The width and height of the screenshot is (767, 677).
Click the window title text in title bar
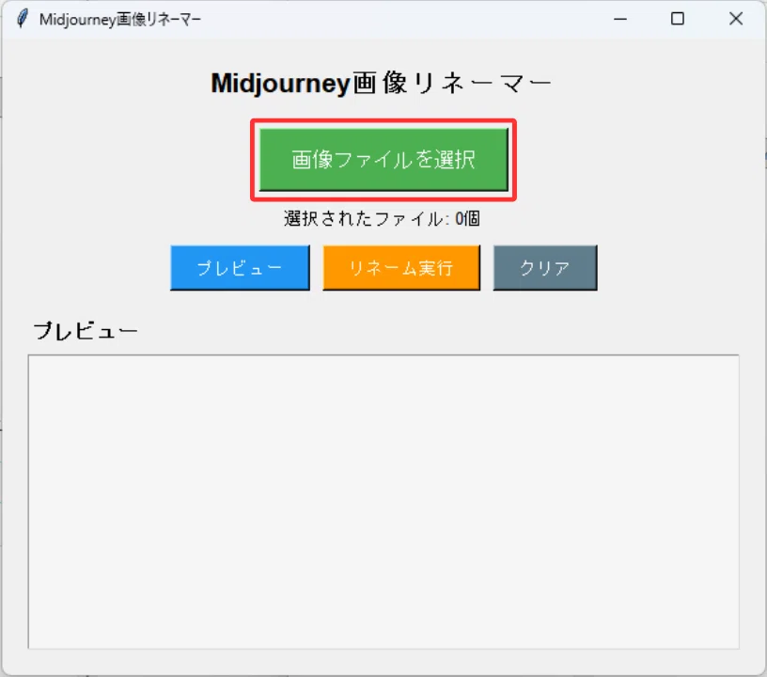[120, 20]
